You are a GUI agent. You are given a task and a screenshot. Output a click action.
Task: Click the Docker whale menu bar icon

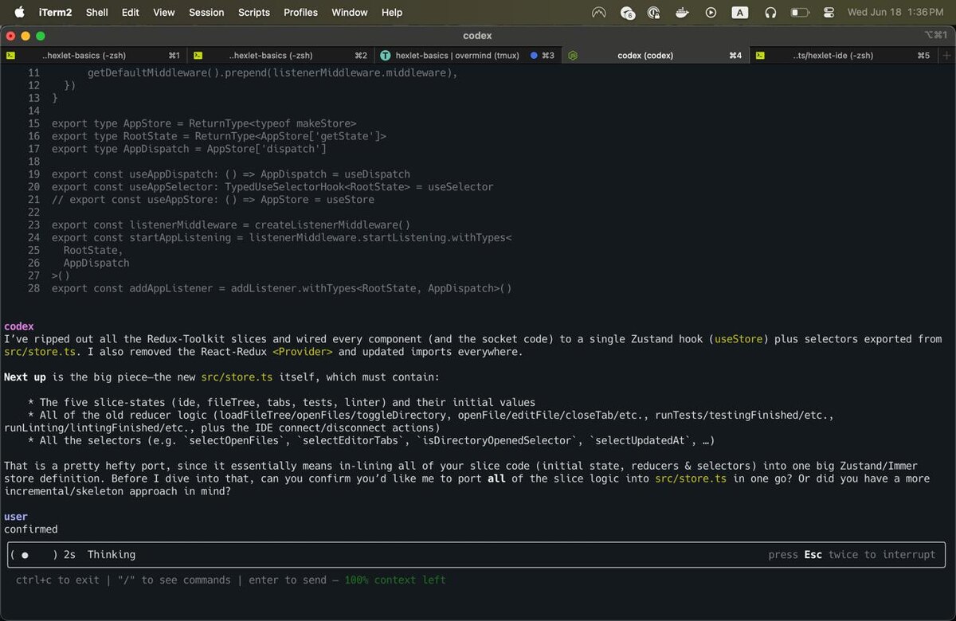[682, 13]
